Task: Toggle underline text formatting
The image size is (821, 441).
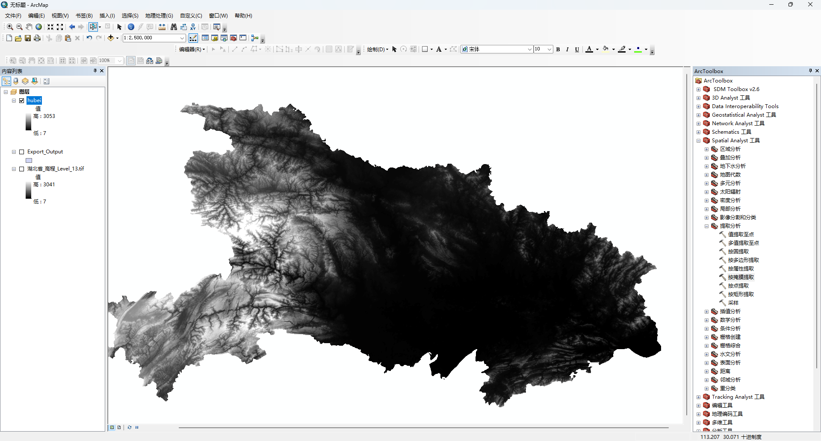Action: click(577, 50)
